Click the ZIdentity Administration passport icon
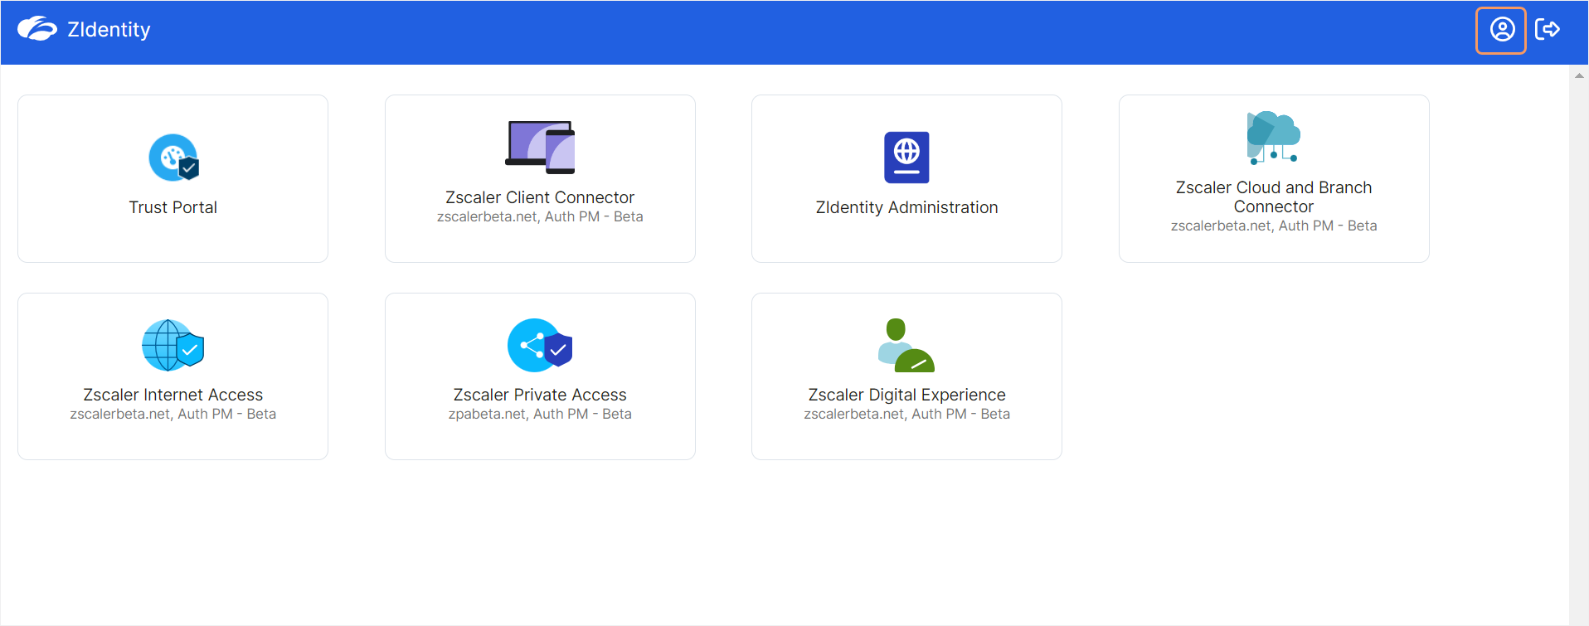Image resolution: width=1589 pixels, height=626 pixels. coord(906,157)
